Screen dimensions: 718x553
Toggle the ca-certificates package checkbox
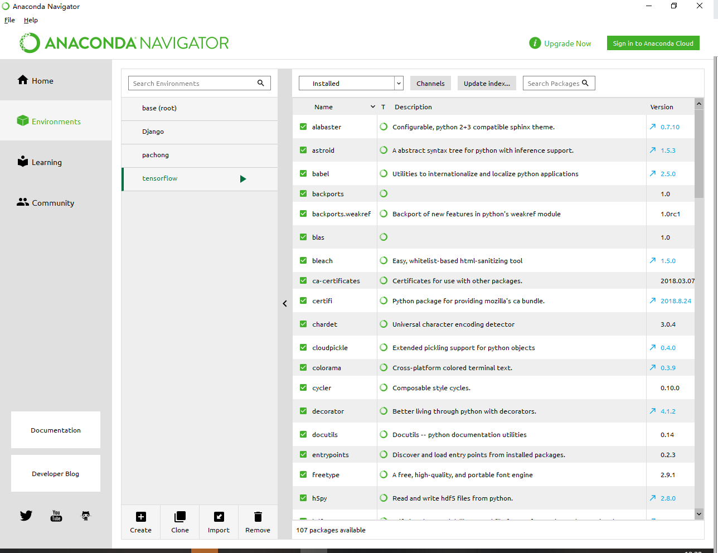303,280
